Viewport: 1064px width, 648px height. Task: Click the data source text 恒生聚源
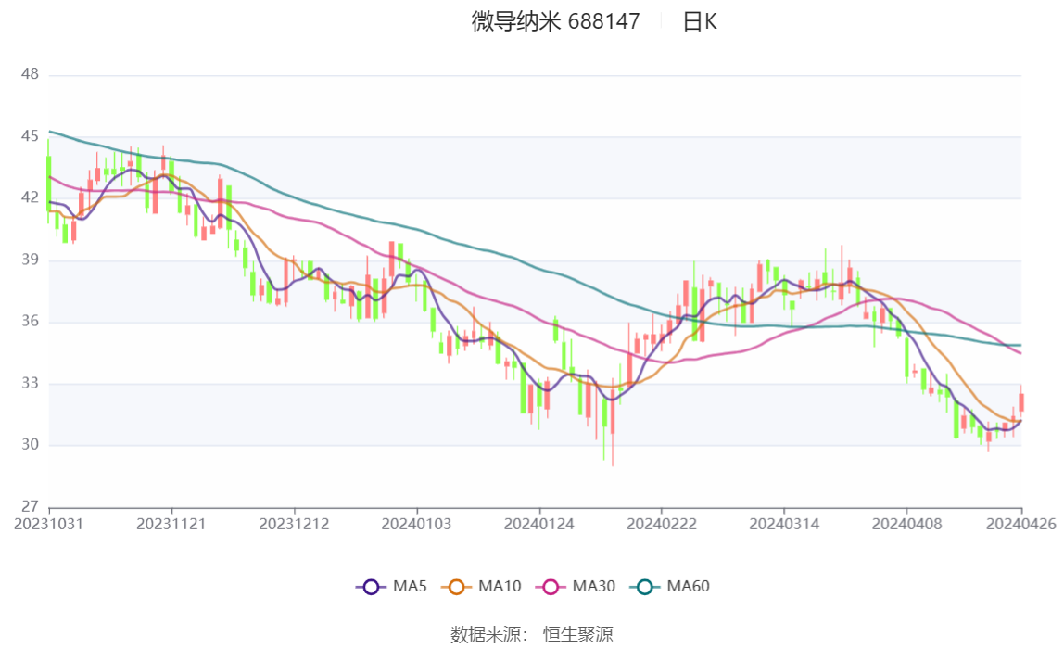tap(578, 634)
